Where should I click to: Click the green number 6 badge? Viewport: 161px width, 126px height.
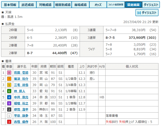(9, 91)
